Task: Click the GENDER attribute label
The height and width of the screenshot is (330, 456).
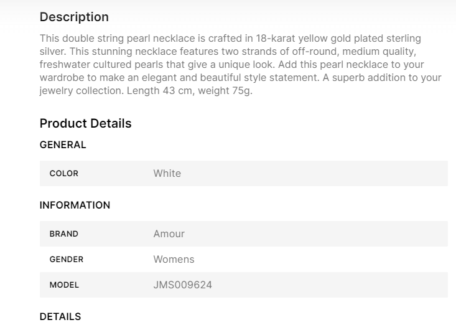Action: [x=66, y=260]
